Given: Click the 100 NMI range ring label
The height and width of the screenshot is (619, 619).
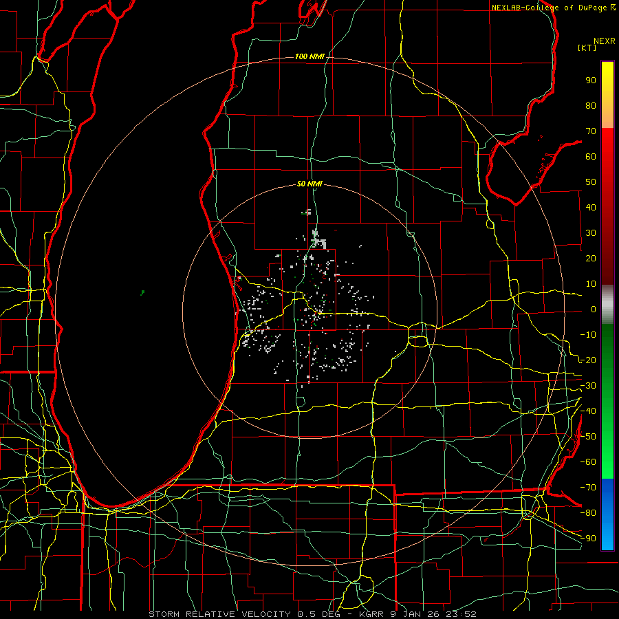Looking at the screenshot, I should pyautogui.click(x=309, y=57).
